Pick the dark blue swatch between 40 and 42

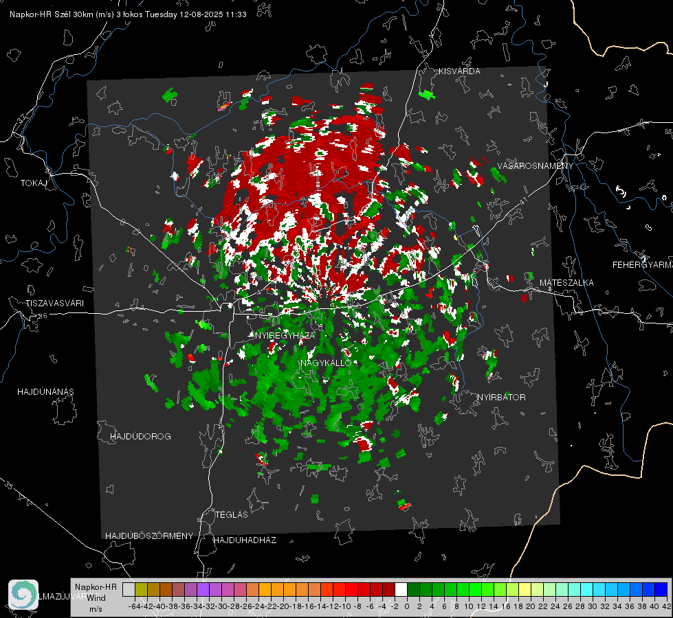point(661,590)
